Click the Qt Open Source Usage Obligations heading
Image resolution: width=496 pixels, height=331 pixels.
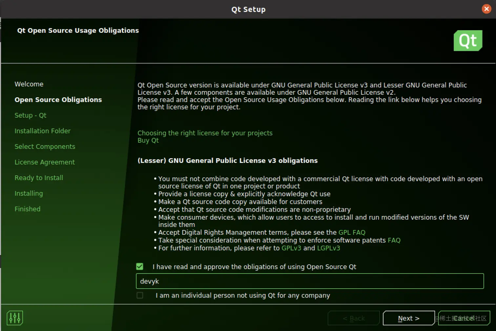point(78,30)
